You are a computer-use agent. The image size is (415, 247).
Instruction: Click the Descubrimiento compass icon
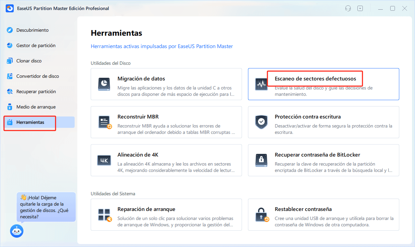pyautogui.click(x=10, y=30)
